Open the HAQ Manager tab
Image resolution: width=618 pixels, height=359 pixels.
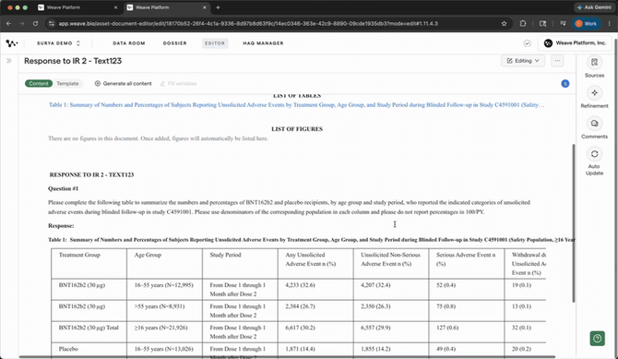263,43
